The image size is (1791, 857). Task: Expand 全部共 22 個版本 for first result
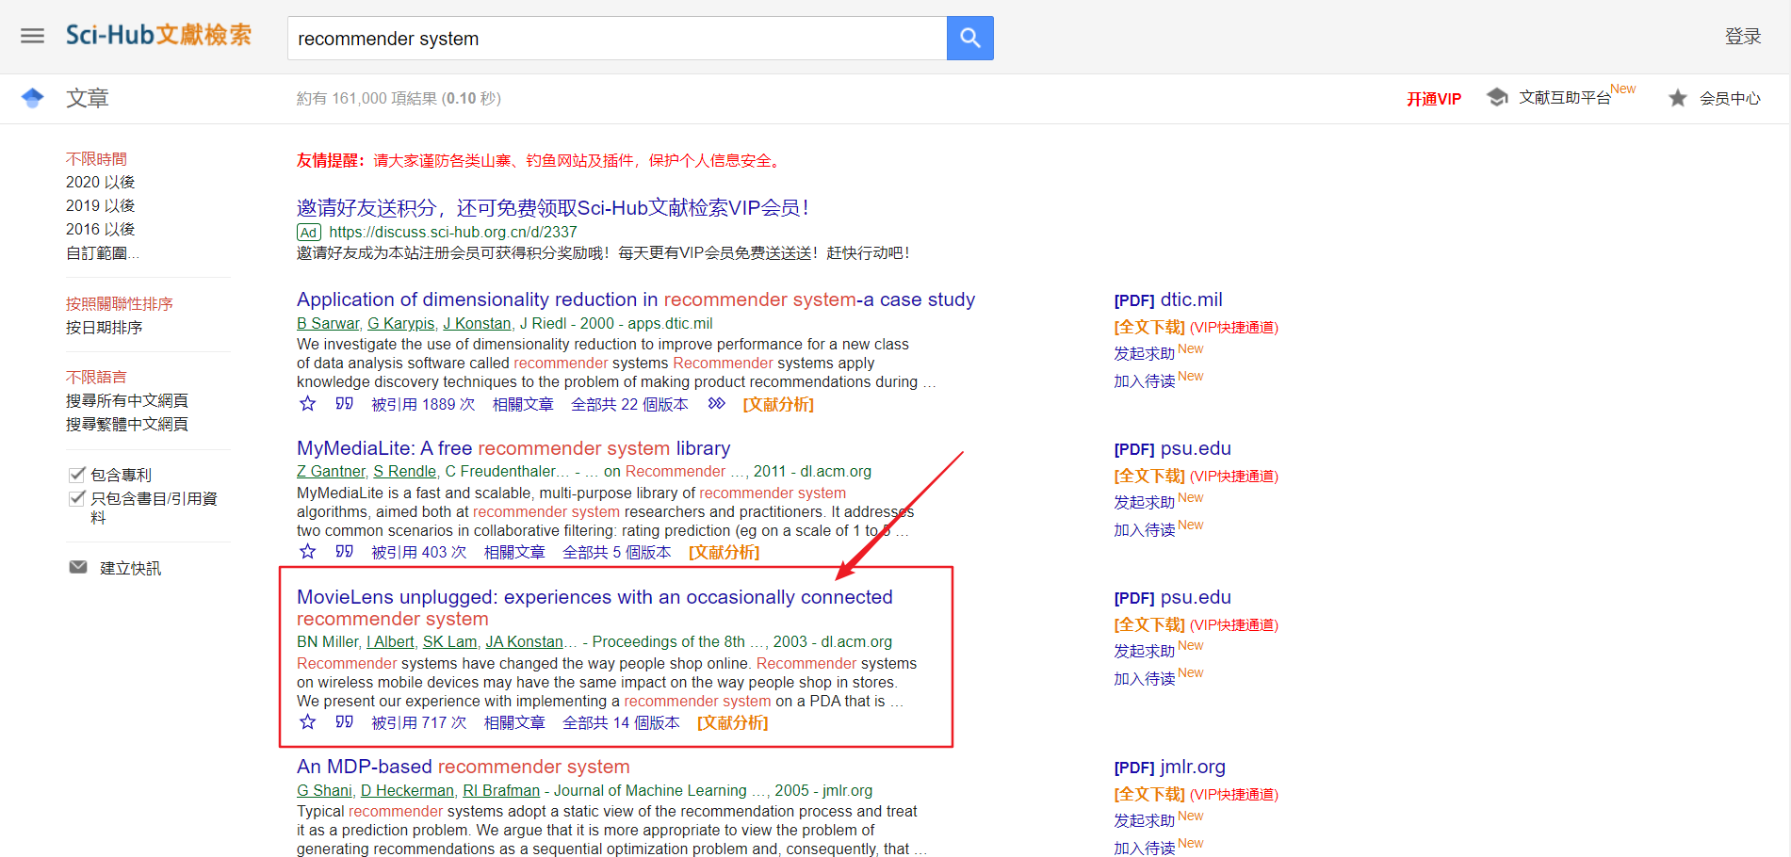click(629, 403)
